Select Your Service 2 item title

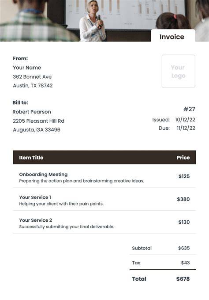35,220
